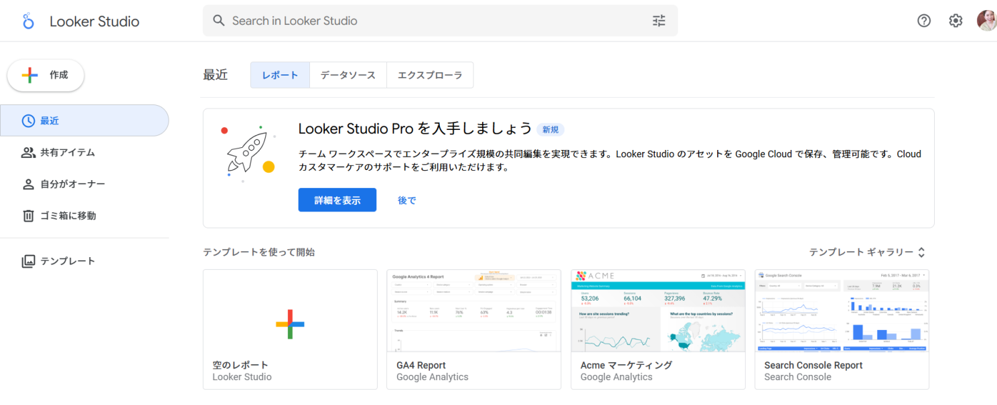
Task: Click the Looker Studio logo icon
Action: 28,21
